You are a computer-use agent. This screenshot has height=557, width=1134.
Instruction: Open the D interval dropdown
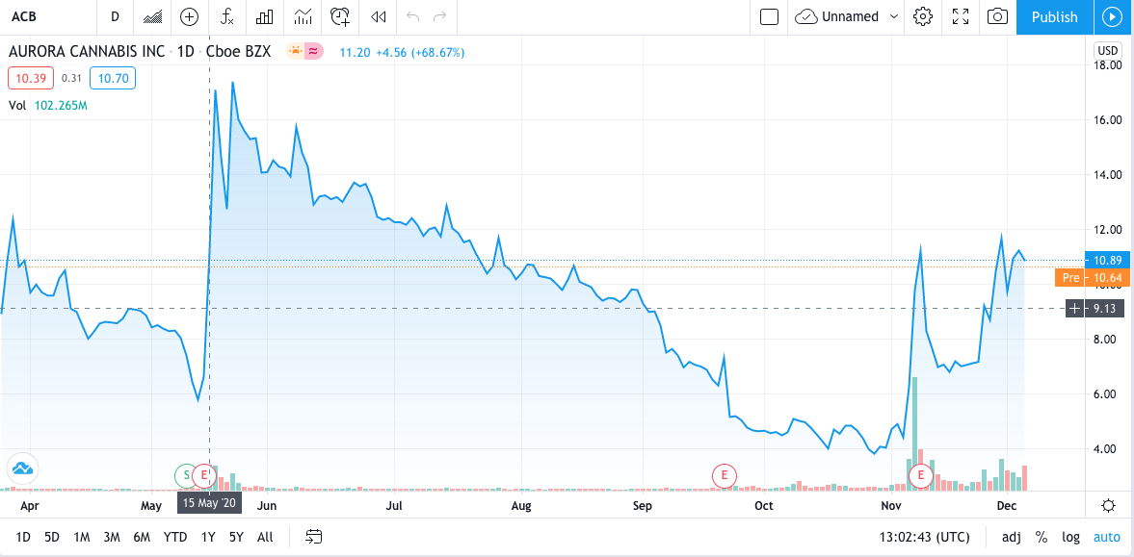pos(115,16)
